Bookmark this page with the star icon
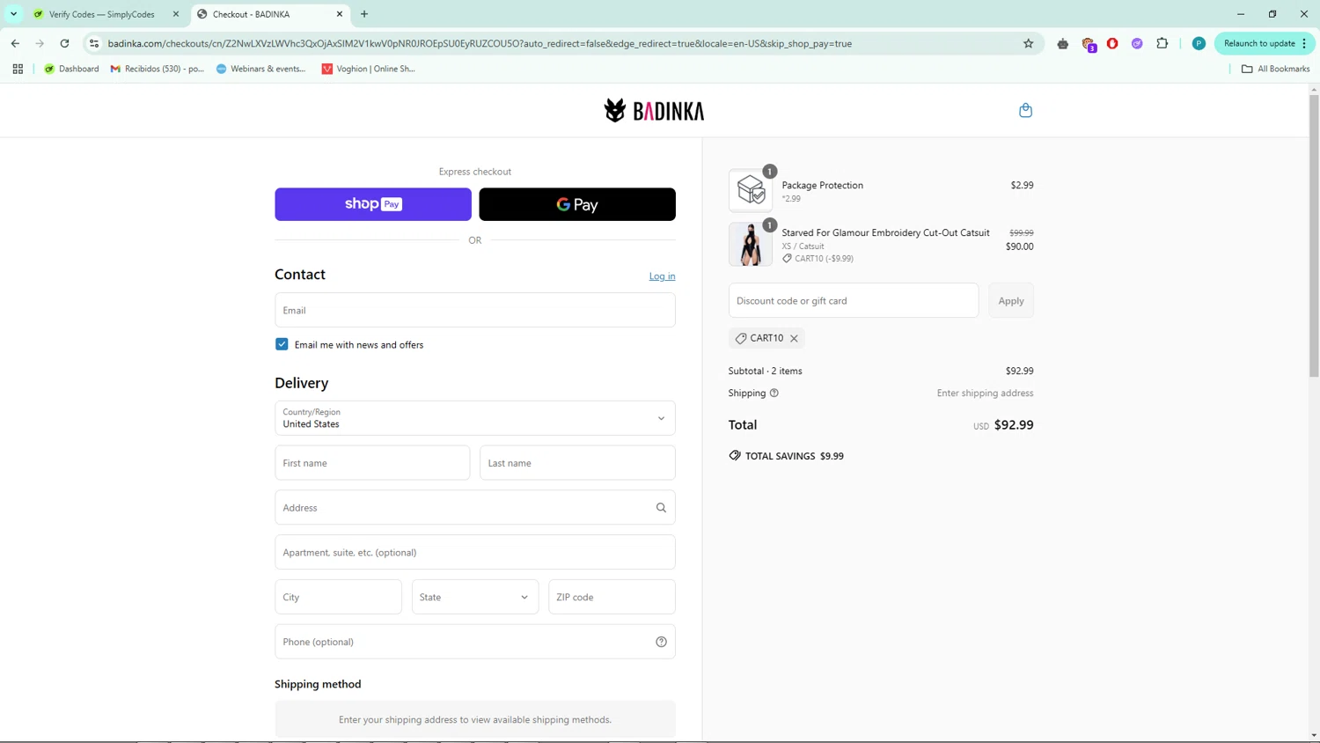This screenshot has height=743, width=1320. tap(1028, 43)
